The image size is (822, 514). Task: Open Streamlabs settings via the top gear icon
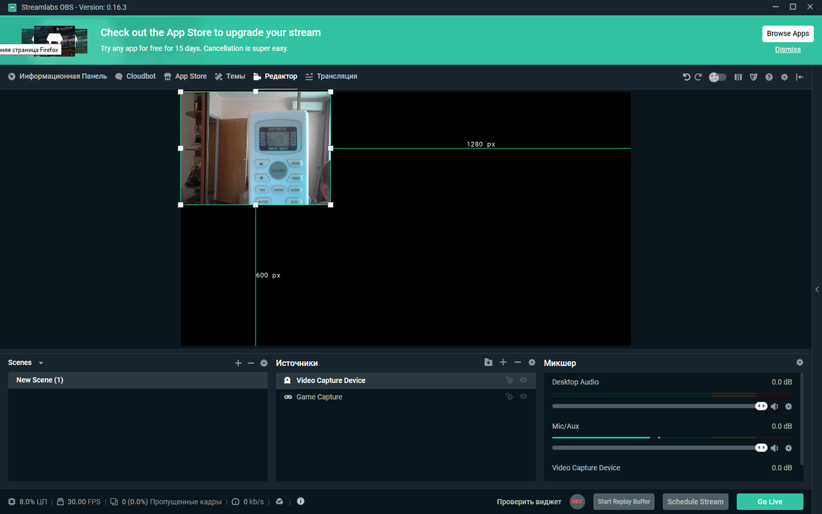pos(784,77)
